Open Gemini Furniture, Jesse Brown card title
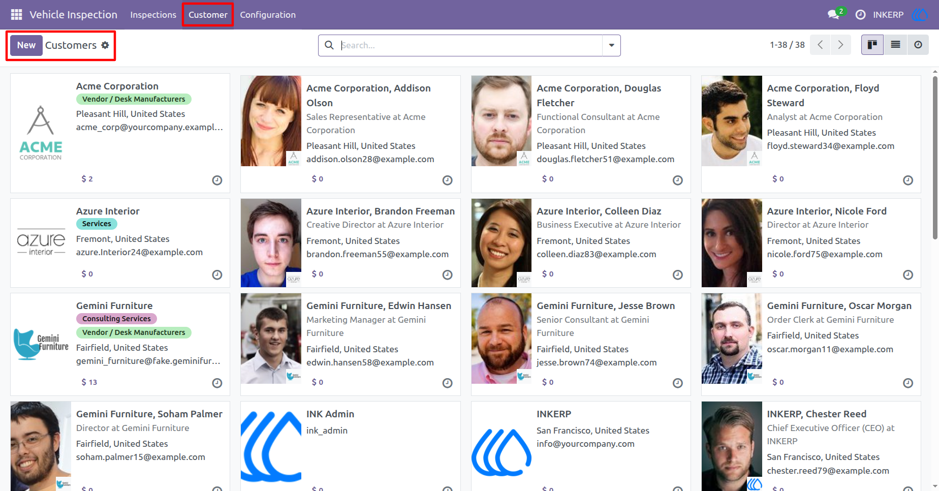Image resolution: width=939 pixels, height=491 pixels. click(x=606, y=305)
